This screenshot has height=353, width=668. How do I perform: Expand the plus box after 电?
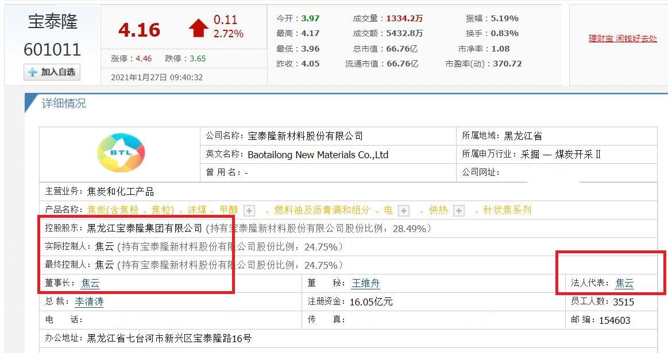pyautogui.click(x=403, y=210)
